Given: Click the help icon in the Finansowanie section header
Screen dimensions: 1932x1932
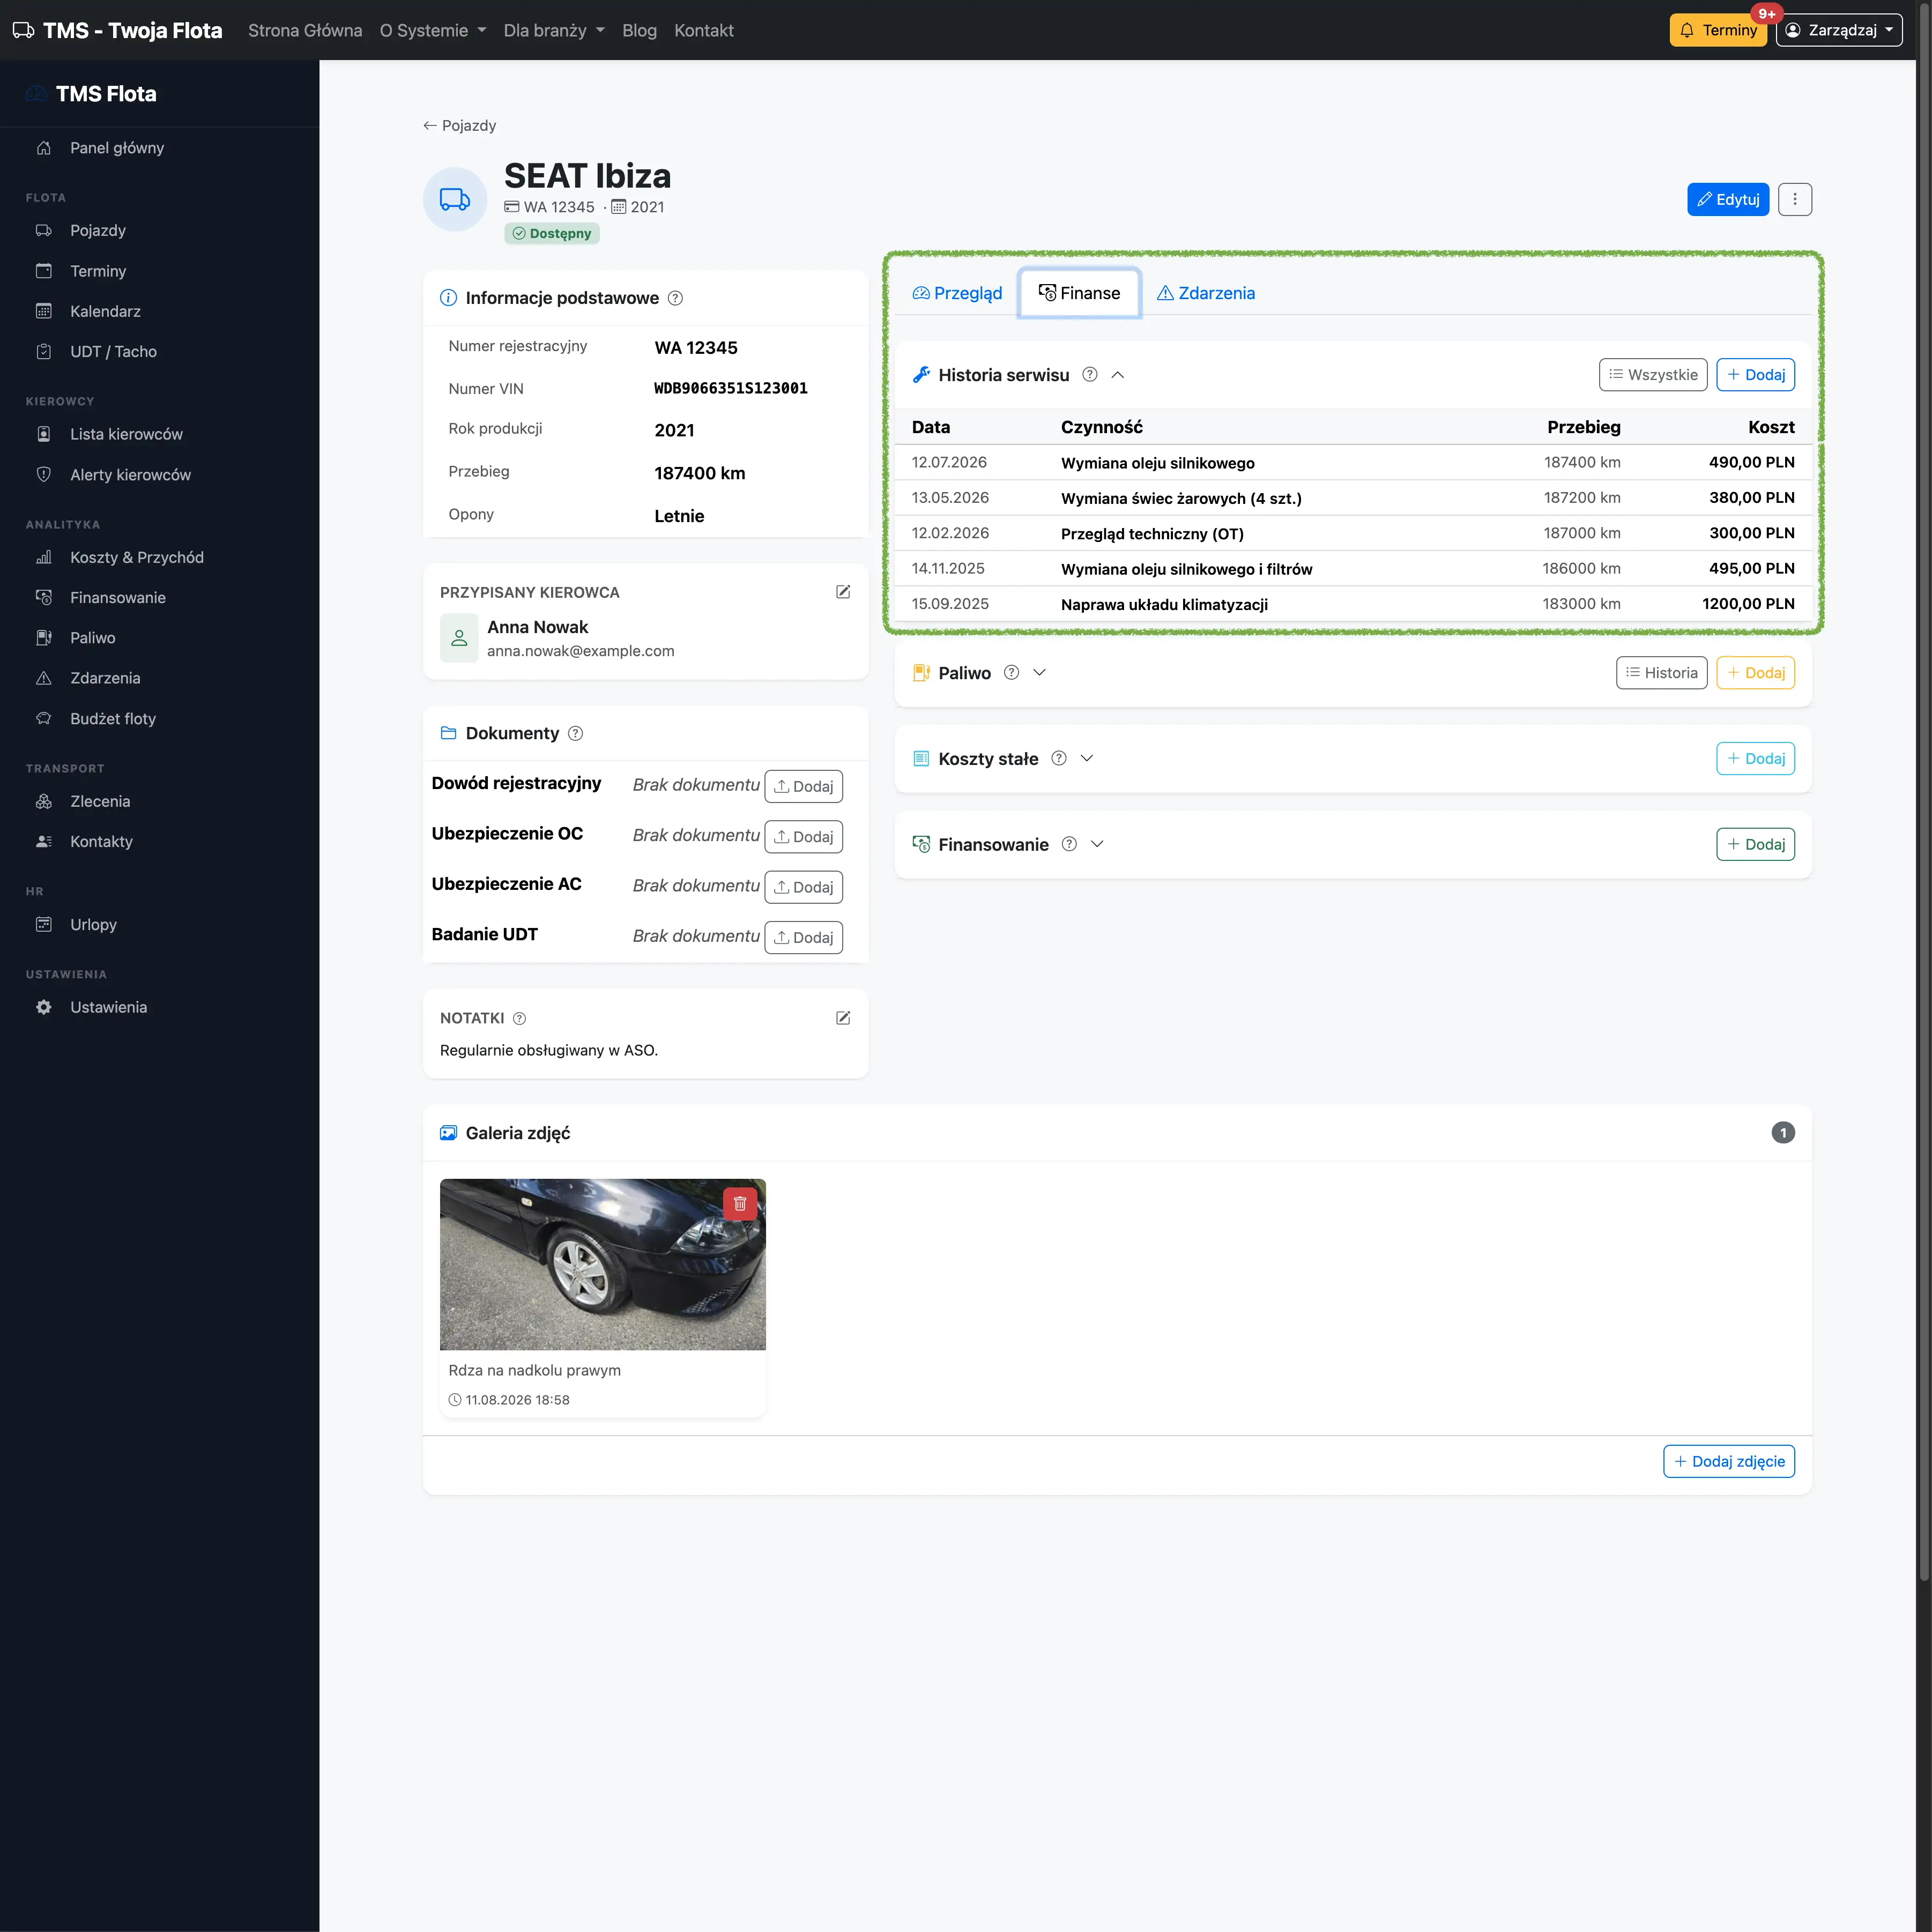Looking at the screenshot, I should pyautogui.click(x=1069, y=845).
